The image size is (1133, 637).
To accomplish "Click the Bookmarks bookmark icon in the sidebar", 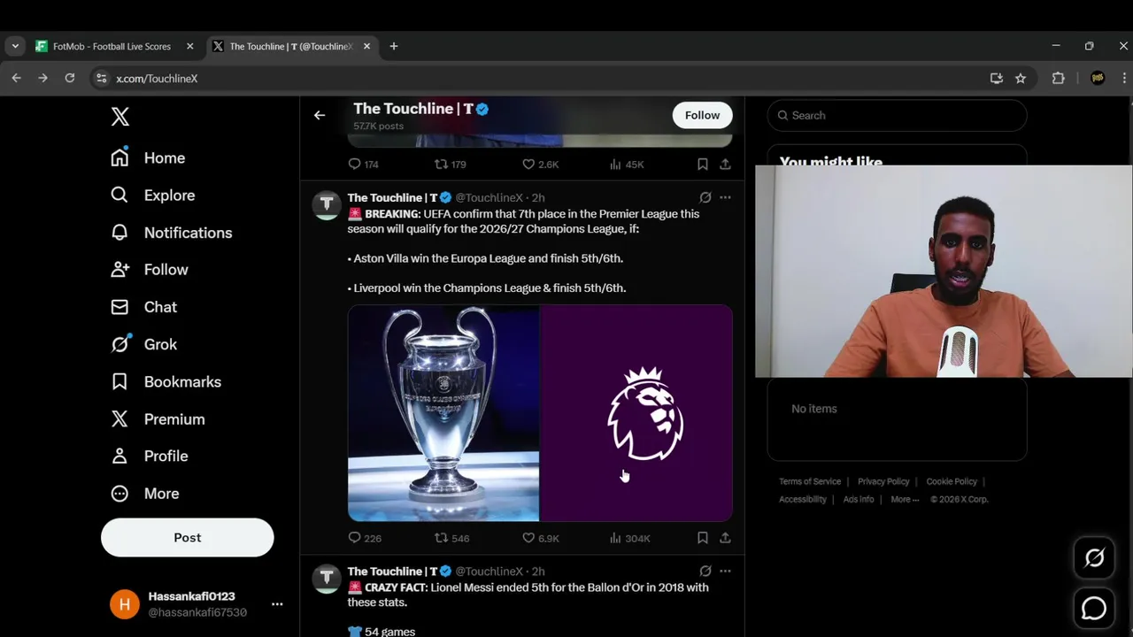I will 119,381.
